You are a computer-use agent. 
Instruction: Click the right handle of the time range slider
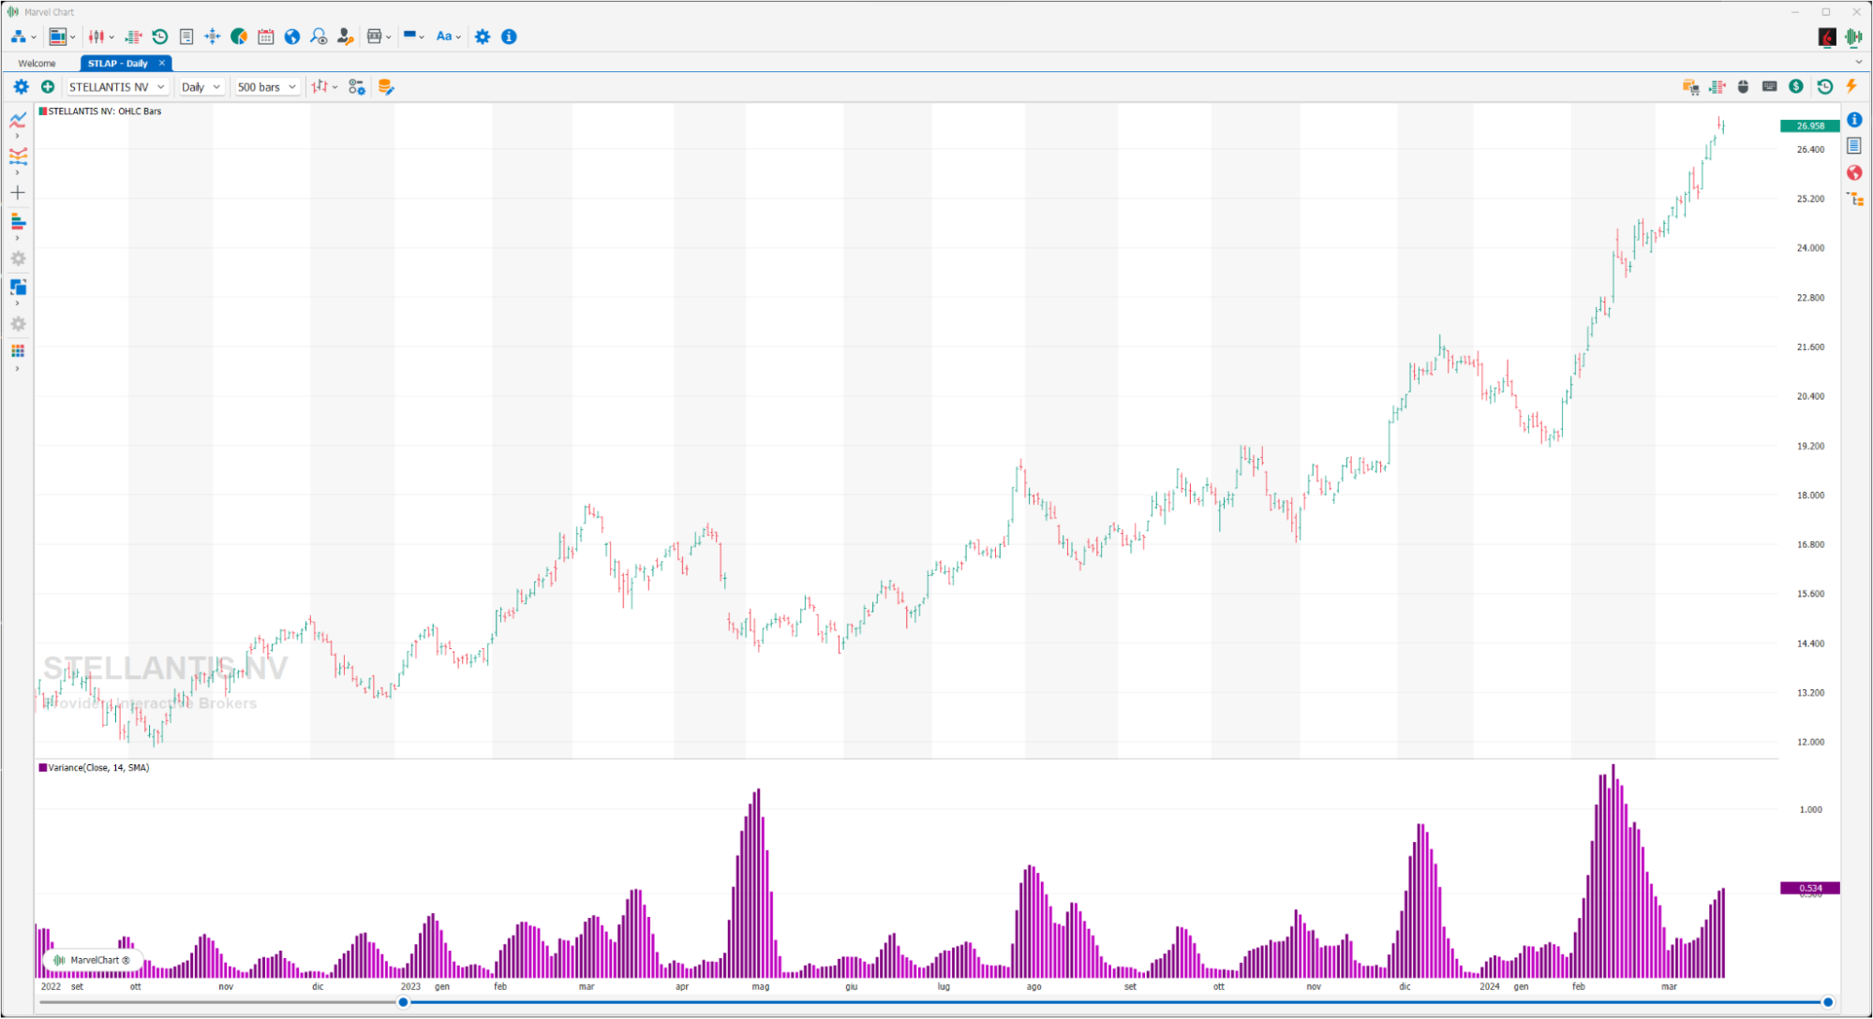1827,1002
